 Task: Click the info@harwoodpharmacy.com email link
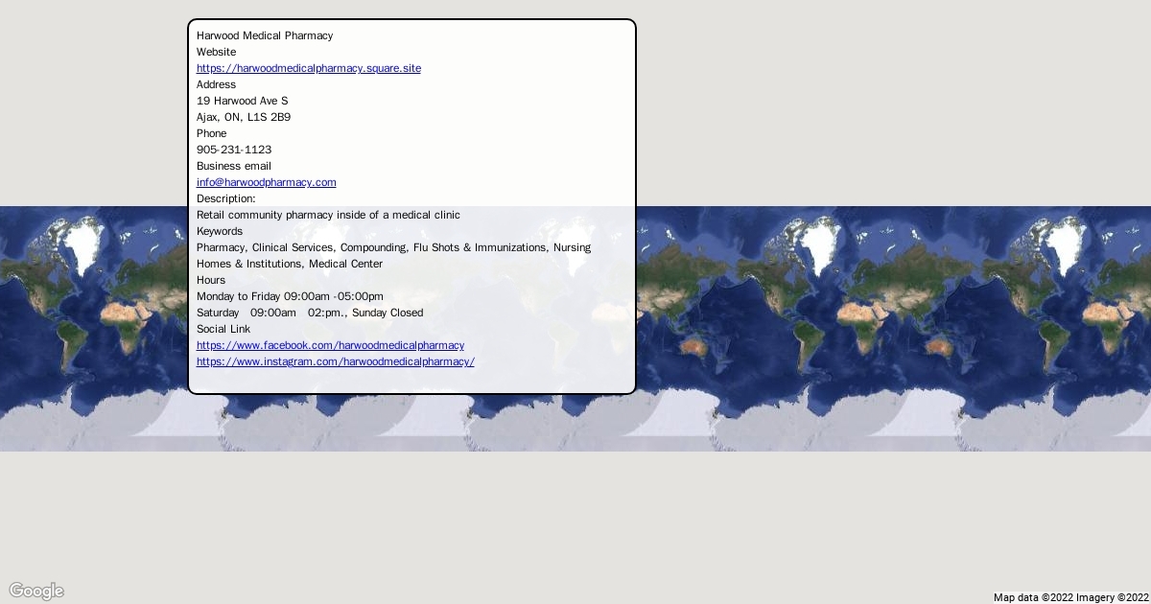[x=266, y=182]
